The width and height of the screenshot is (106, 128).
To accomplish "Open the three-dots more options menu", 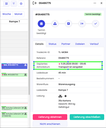I will point(95,3).
